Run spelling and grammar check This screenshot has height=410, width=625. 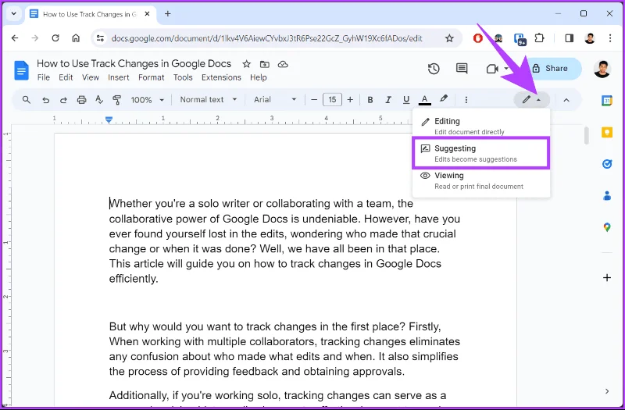point(99,100)
